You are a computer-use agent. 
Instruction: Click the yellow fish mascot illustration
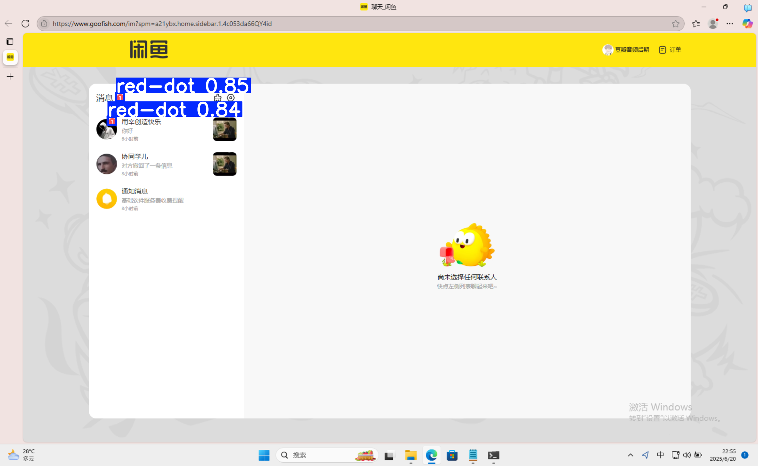click(467, 245)
